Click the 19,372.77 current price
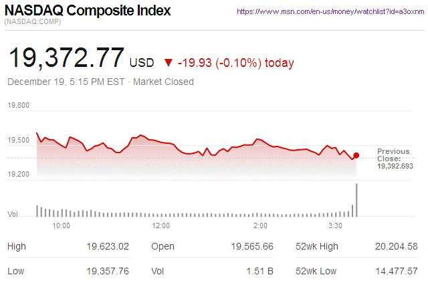This screenshot has width=428, height=281. pos(66,58)
